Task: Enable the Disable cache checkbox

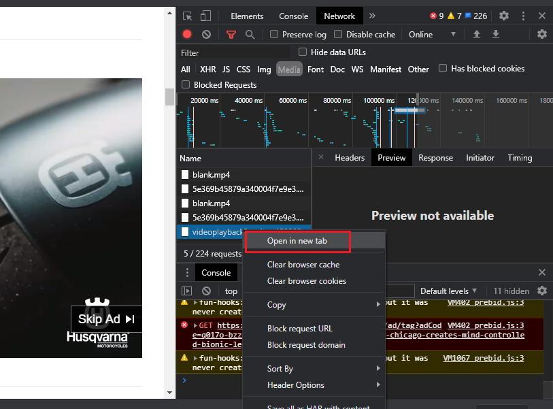Action: click(x=338, y=34)
